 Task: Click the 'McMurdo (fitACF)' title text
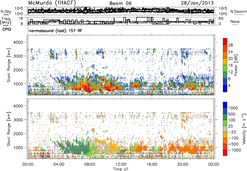click(52, 3)
